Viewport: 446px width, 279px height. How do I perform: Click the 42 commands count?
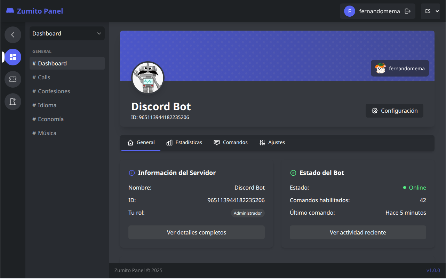423,200
